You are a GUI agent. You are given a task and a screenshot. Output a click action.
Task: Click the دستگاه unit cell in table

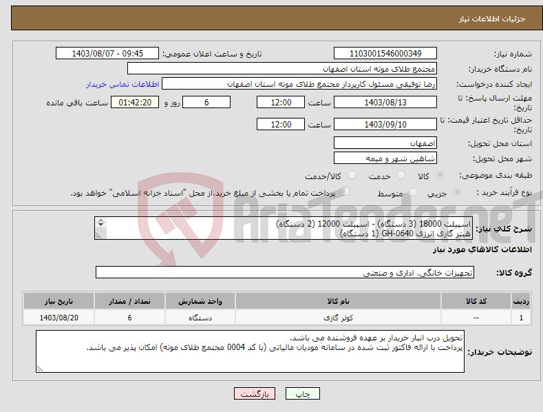pyautogui.click(x=200, y=318)
